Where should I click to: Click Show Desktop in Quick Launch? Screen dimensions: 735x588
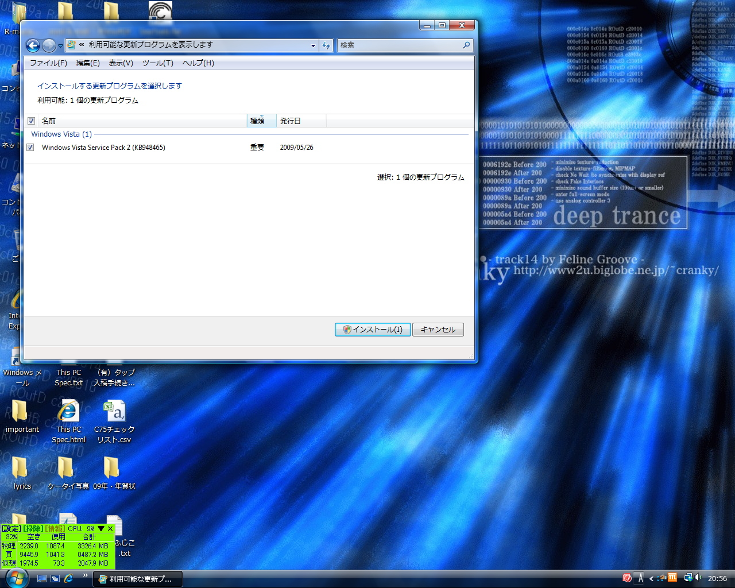(42, 579)
